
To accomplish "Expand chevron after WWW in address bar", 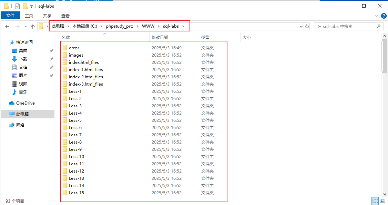I will 159,26.
